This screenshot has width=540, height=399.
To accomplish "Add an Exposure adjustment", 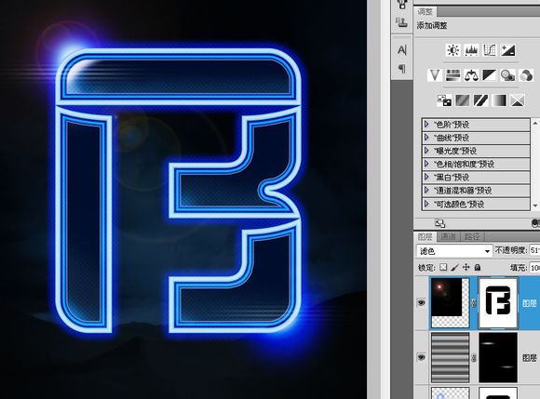I will point(508,50).
